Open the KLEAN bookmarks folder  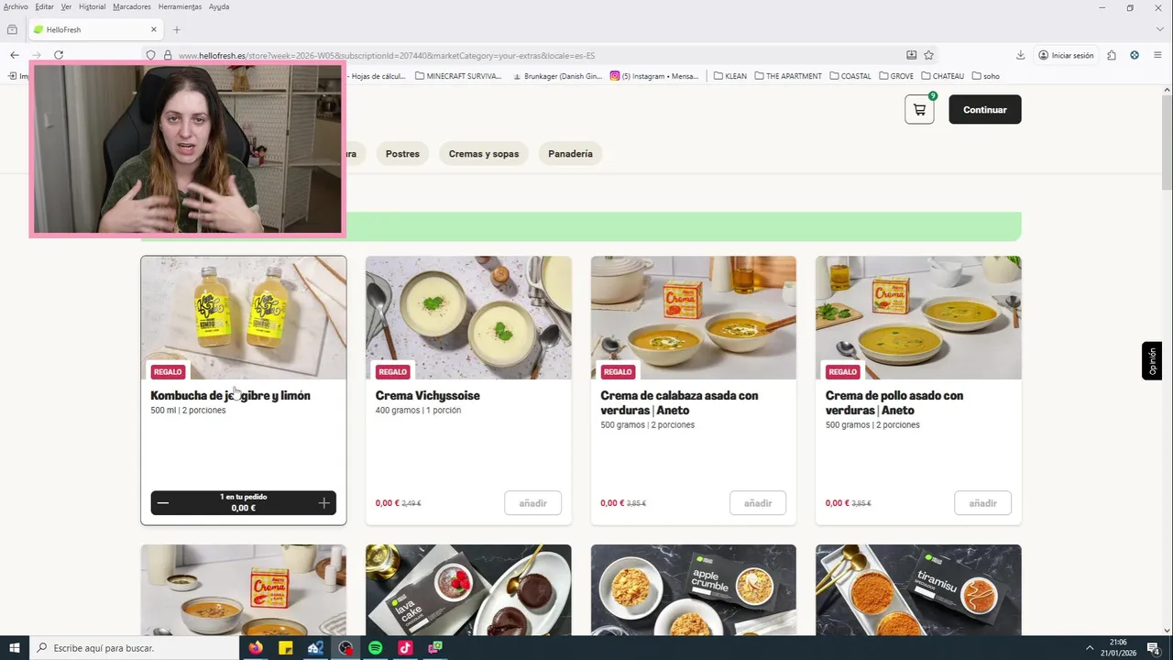point(729,76)
